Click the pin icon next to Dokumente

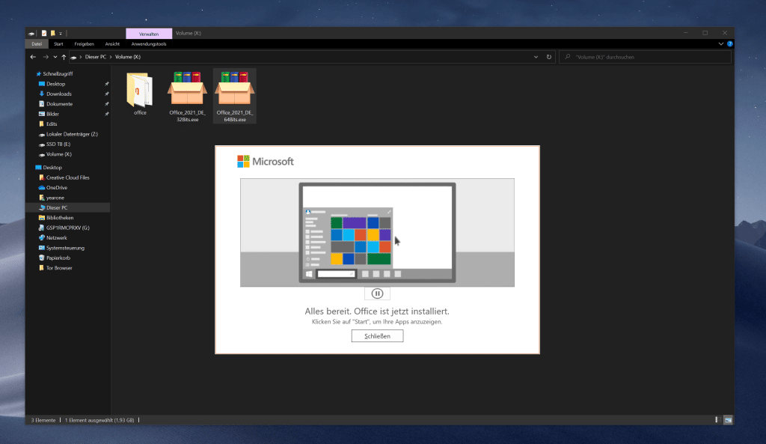click(x=106, y=104)
